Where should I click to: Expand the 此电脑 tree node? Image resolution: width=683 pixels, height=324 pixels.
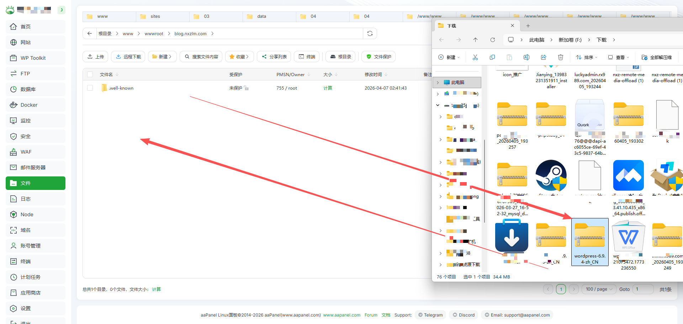[438, 83]
